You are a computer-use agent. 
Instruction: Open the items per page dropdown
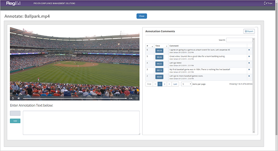186,84
